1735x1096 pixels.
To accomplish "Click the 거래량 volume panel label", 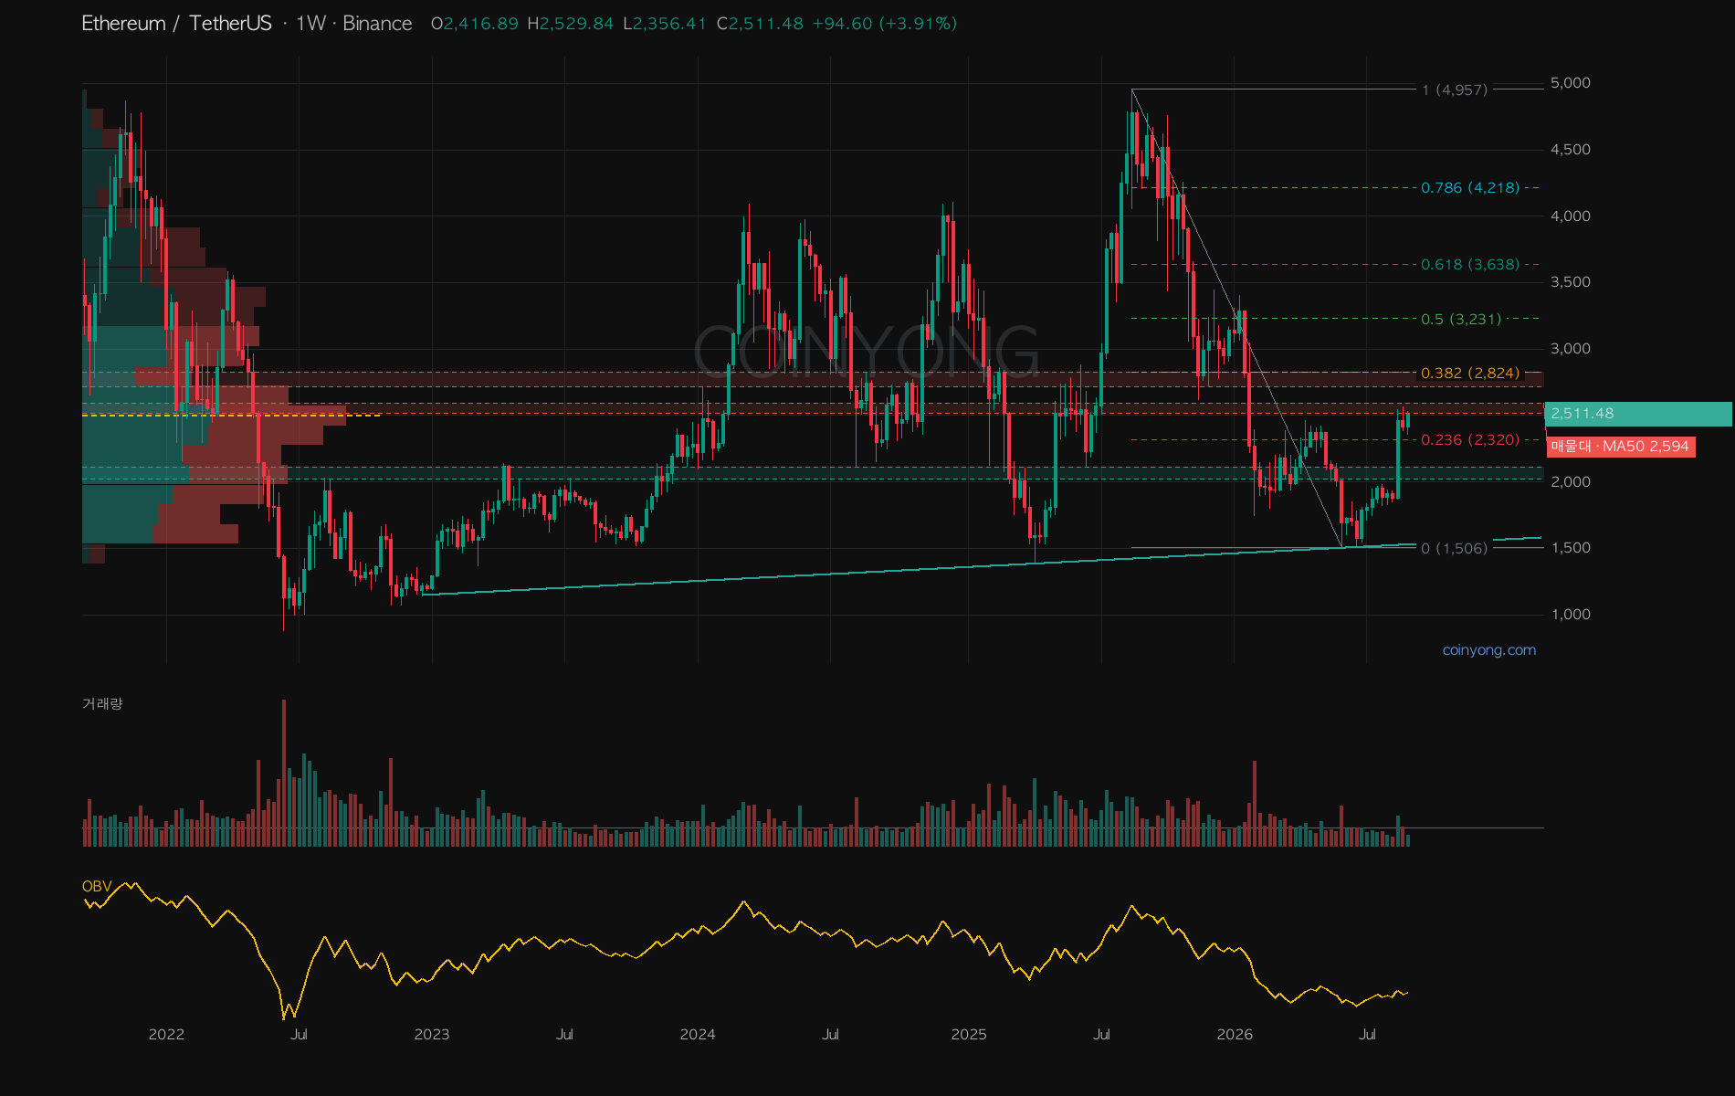I will coord(102,703).
